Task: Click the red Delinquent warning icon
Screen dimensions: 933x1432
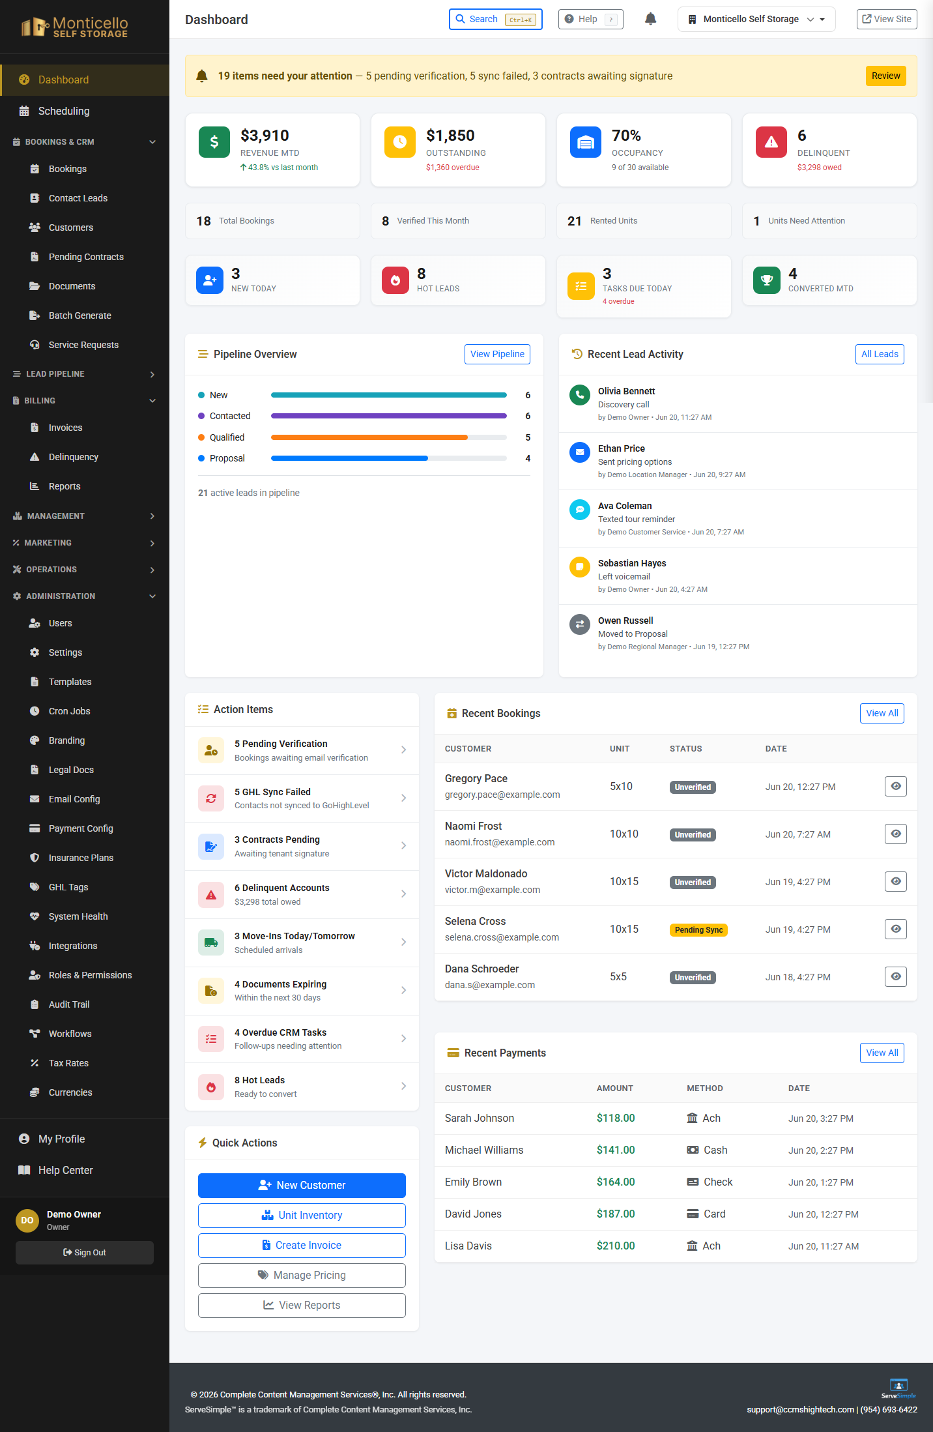Action: [x=771, y=142]
